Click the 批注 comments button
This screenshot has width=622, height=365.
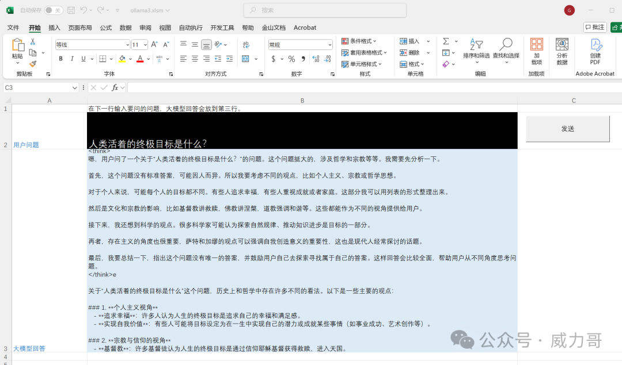[595, 27]
